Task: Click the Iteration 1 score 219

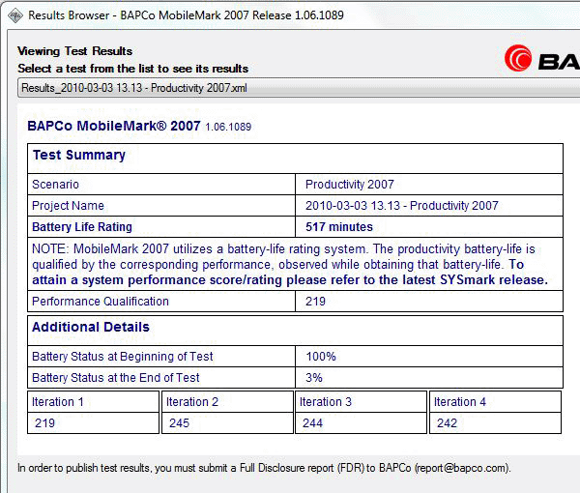Action: 44,423
